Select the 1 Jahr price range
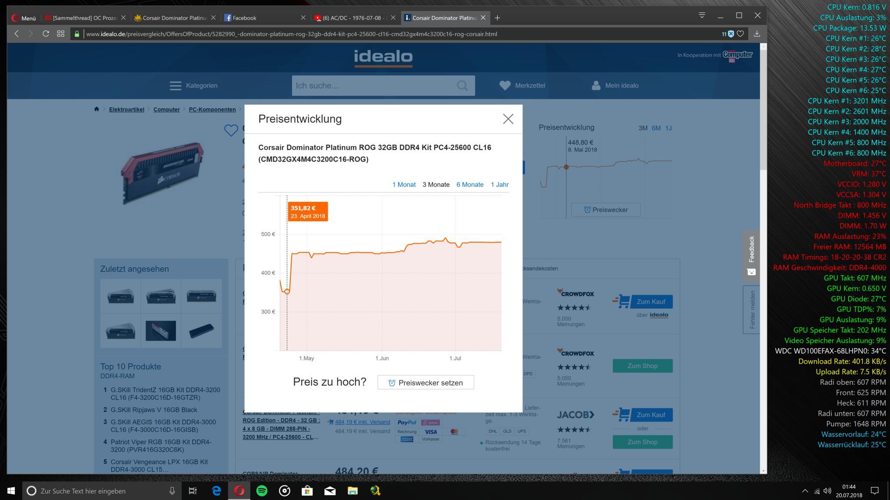 pos(499,184)
